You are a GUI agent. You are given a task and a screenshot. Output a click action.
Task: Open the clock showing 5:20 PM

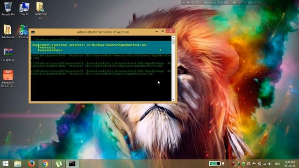point(290,164)
